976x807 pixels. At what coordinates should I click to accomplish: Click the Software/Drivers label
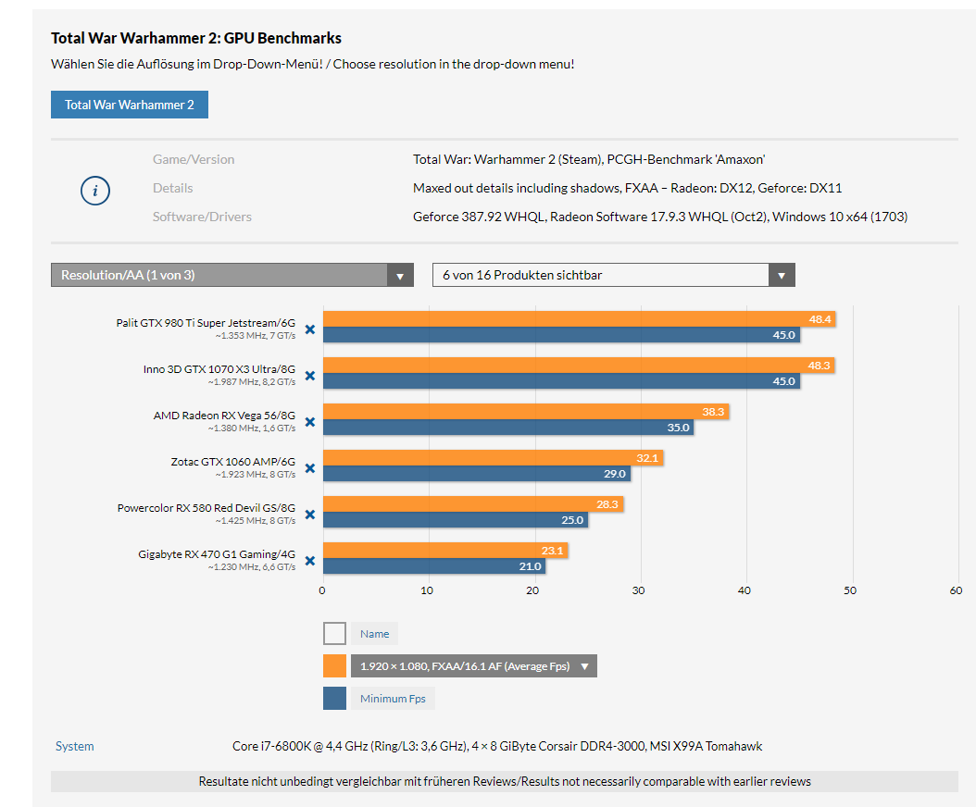[202, 217]
